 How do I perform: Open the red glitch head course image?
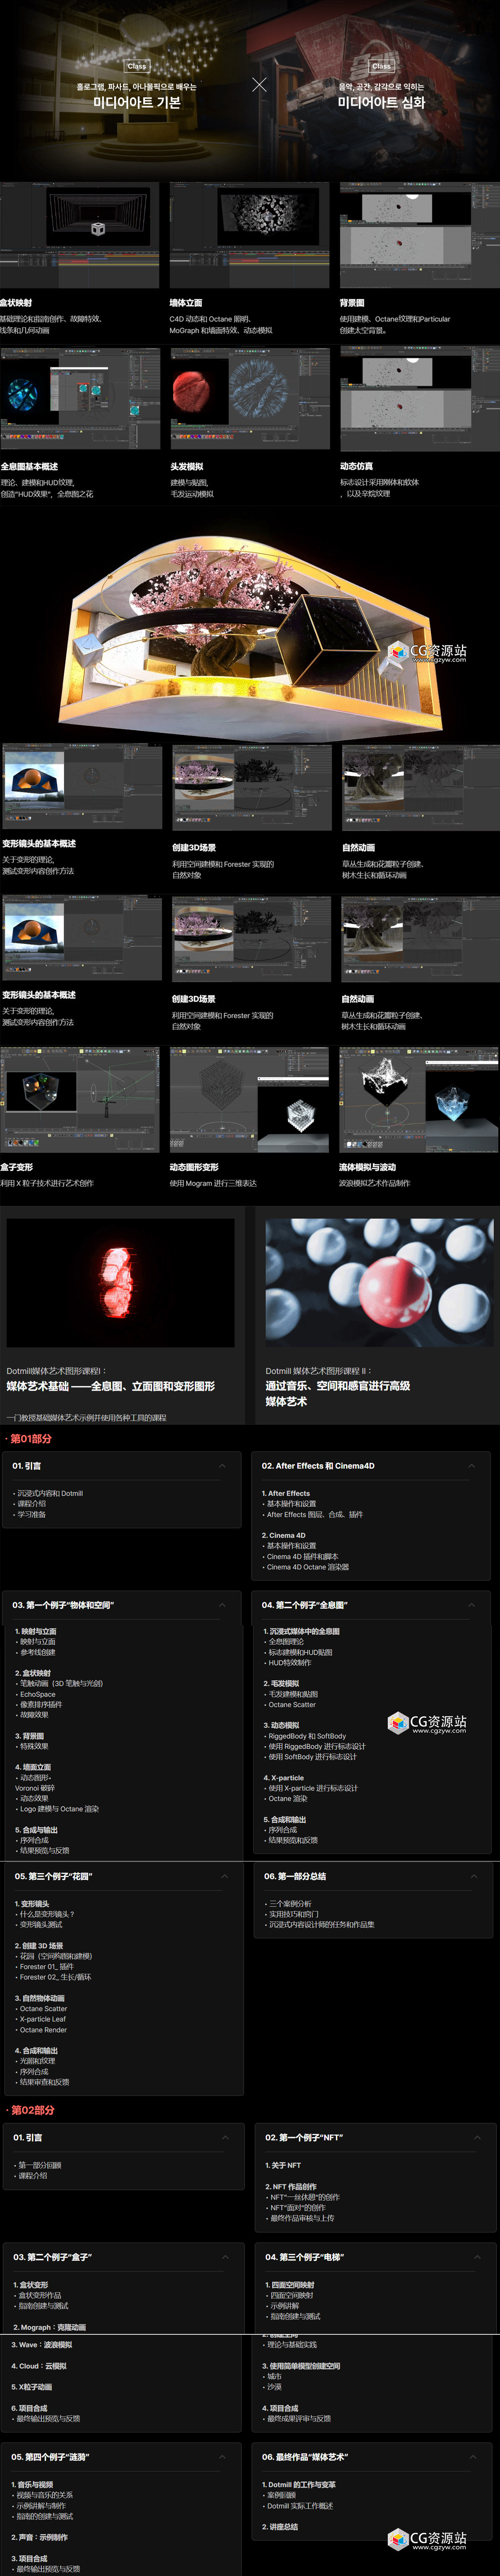[x=121, y=1282]
